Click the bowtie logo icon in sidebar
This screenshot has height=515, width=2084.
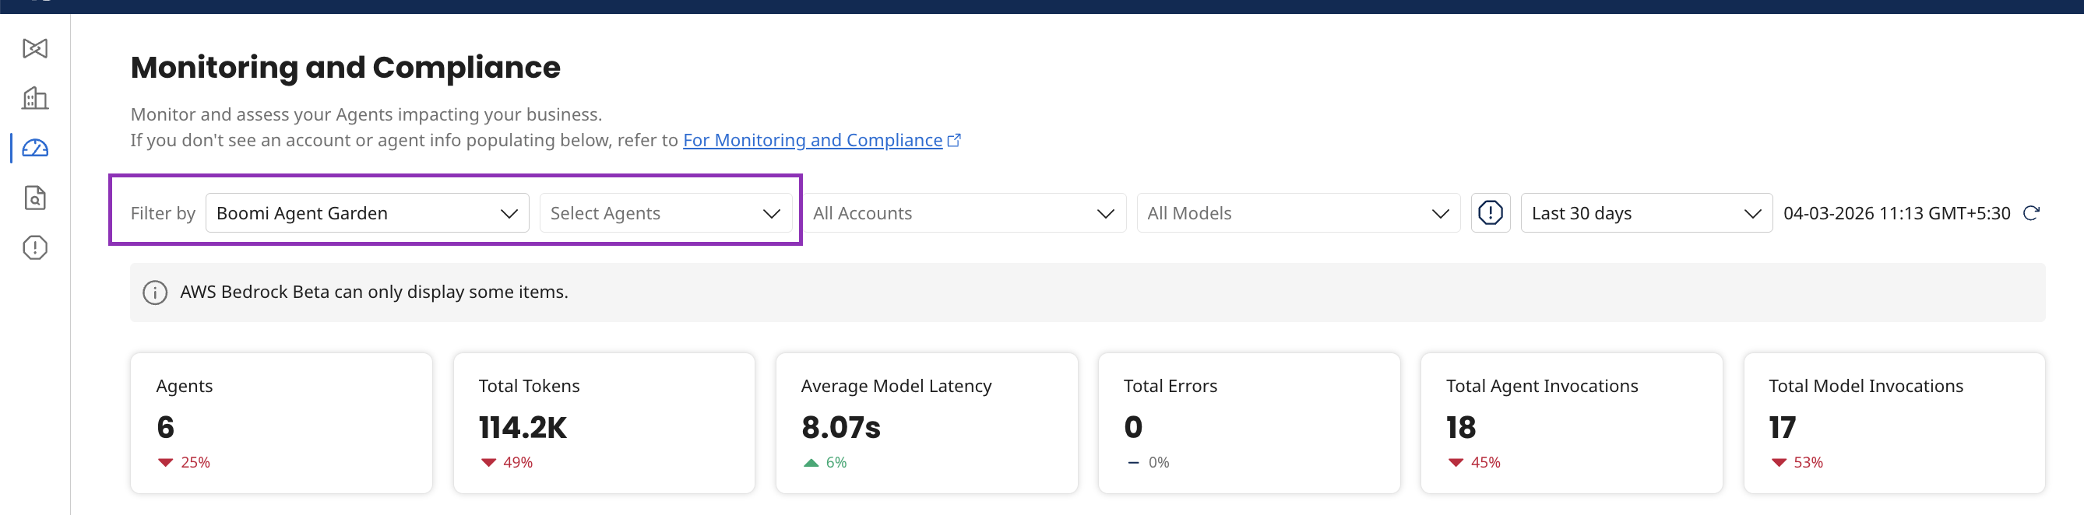pyautogui.click(x=35, y=48)
